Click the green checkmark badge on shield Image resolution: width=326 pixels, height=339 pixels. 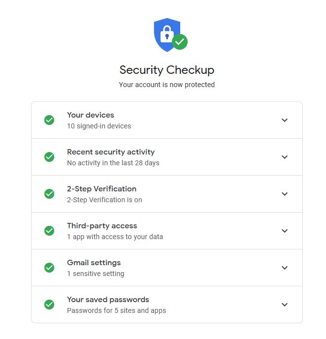(x=180, y=42)
